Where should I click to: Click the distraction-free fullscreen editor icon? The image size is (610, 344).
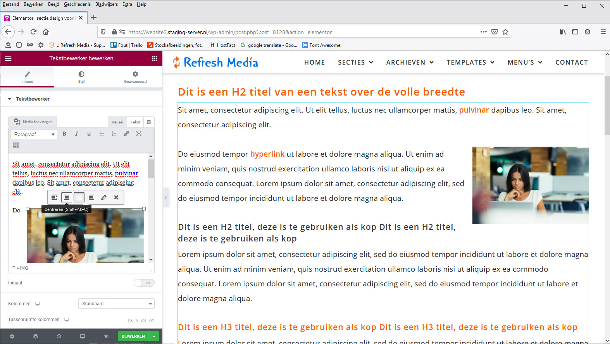coord(139,134)
